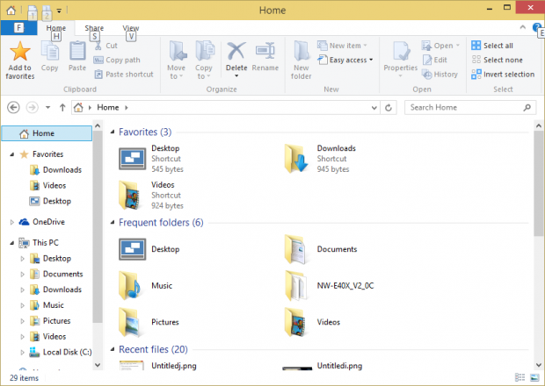
Task: Click the Rename icon
Action: (x=265, y=51)
